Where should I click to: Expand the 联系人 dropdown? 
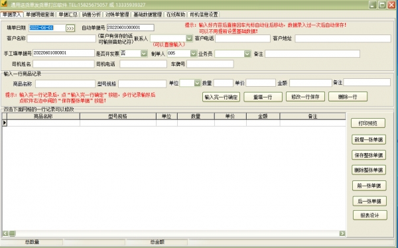point(189,38)
